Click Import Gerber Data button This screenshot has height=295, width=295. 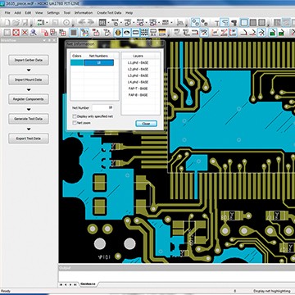(x=29, y=60)
